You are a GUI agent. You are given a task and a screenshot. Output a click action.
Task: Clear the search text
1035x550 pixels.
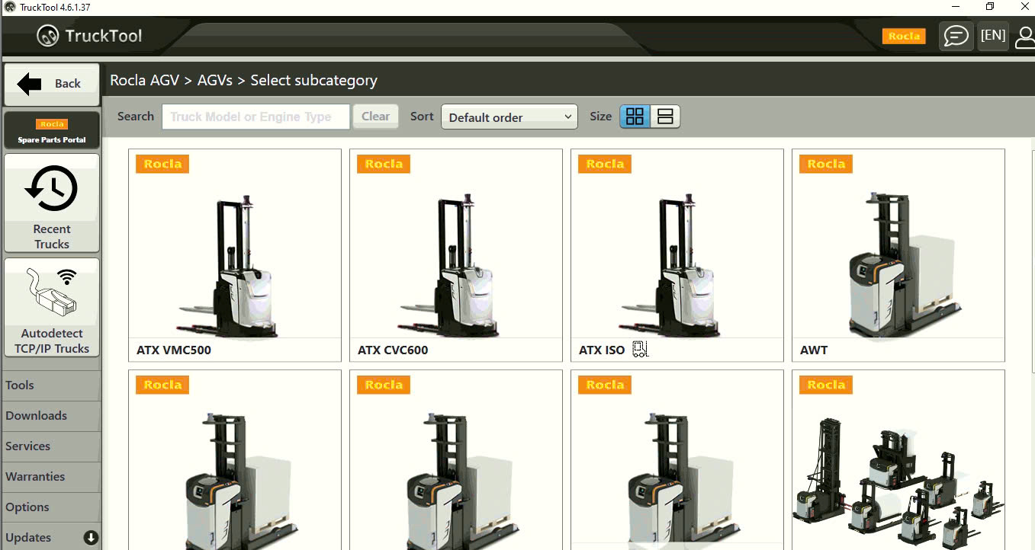(375, 117)
